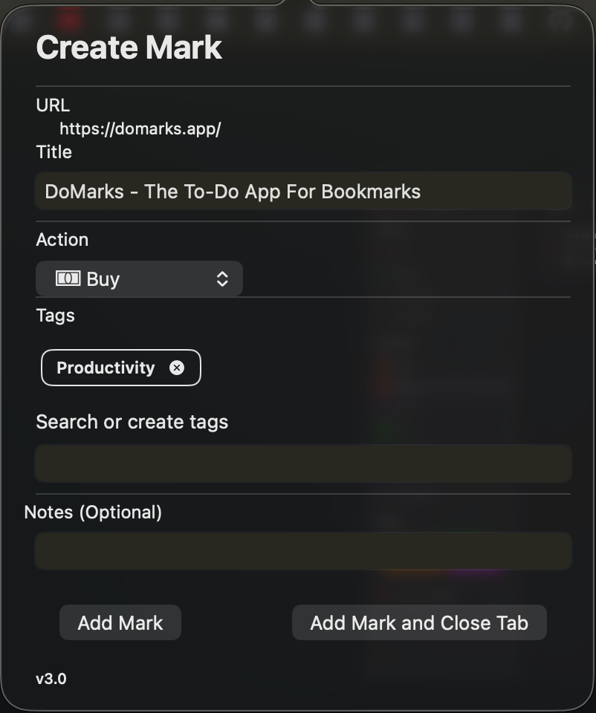596x713 pixels.
Task: Click the Notes (Optional) label
Action: coord(93,512)
